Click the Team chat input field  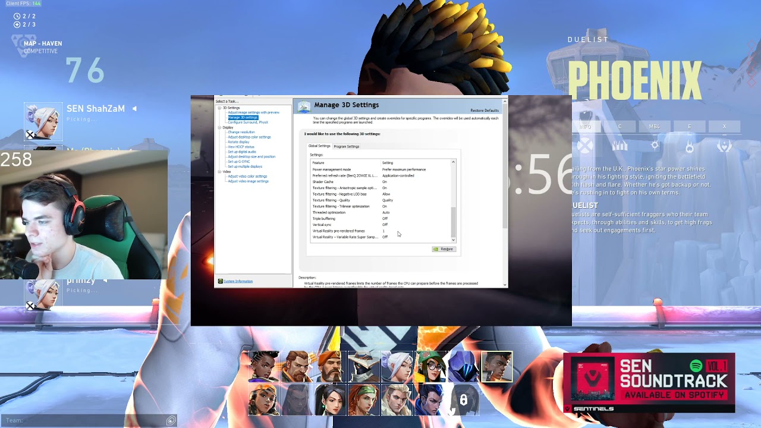[89, 420]
